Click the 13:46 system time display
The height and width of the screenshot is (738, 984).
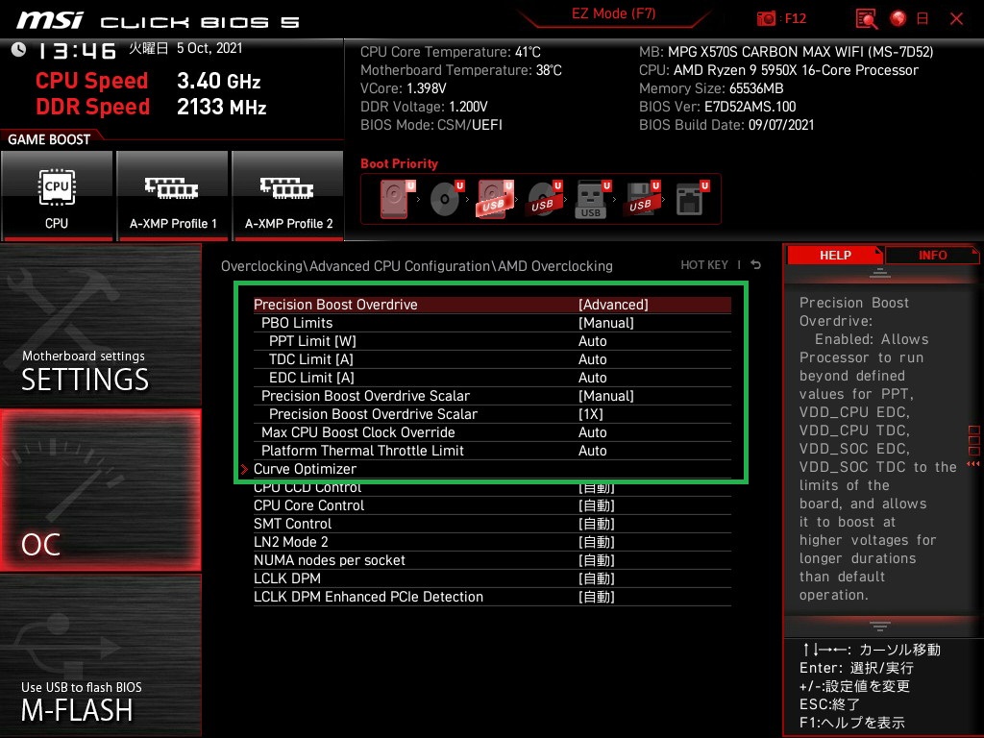coord(77,51)
